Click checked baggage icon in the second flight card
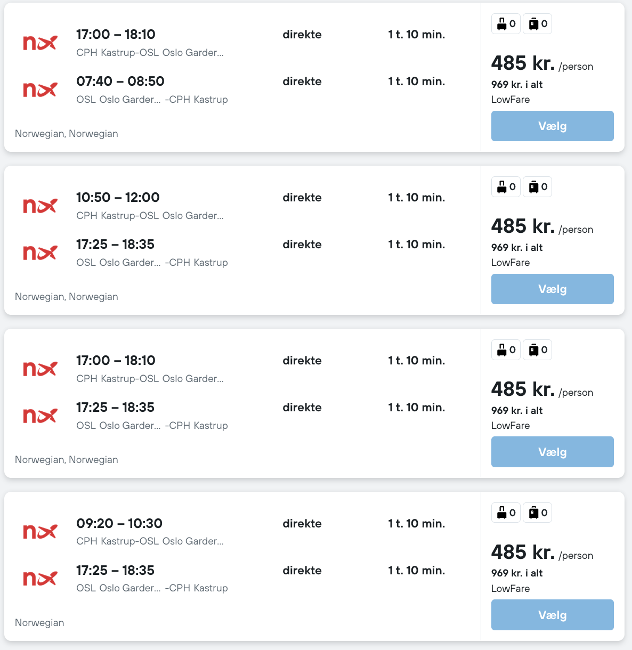The height and width of the screenshot is (650, 632). 533,187
